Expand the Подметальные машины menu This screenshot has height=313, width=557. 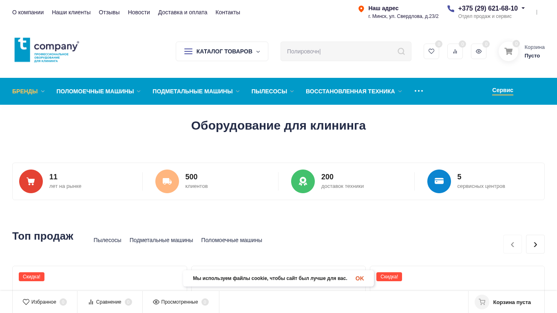click(196, 91)
